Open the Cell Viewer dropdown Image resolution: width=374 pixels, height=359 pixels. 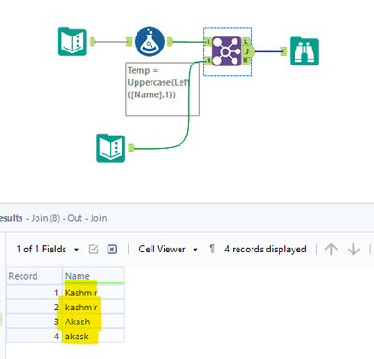click(168, 250)
